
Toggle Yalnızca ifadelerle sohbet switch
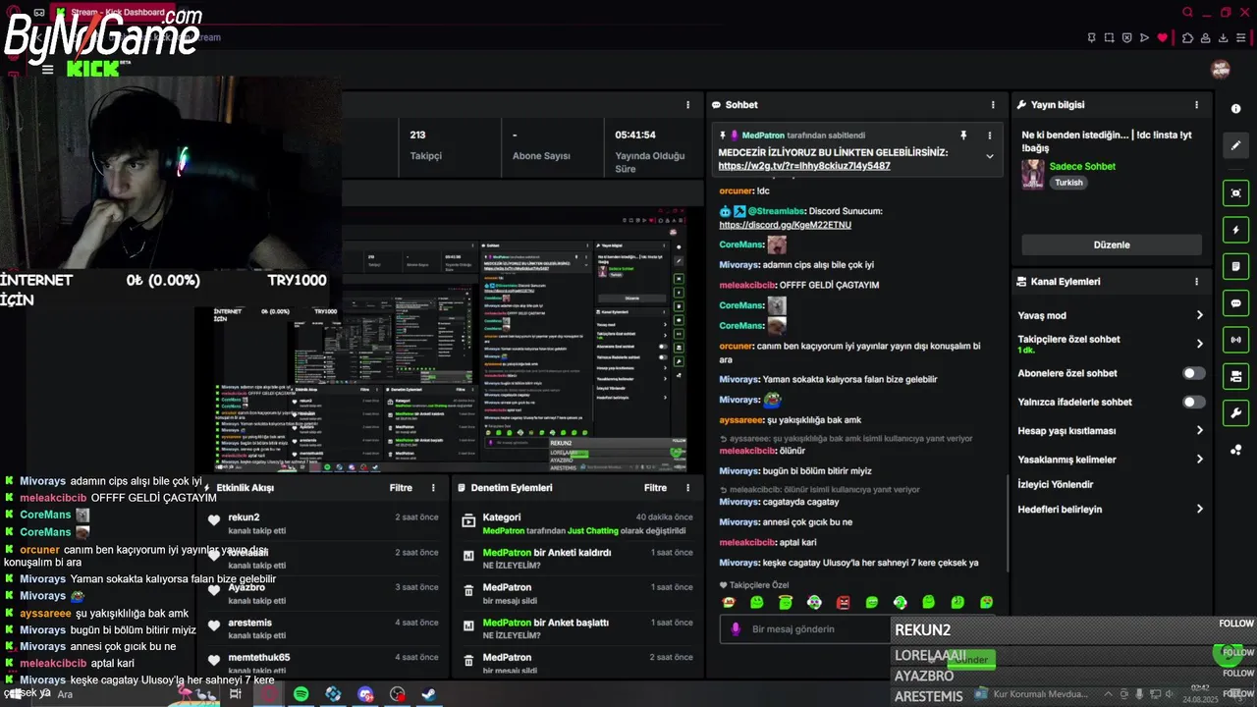pyautogui.click(x=1193, y=402)
